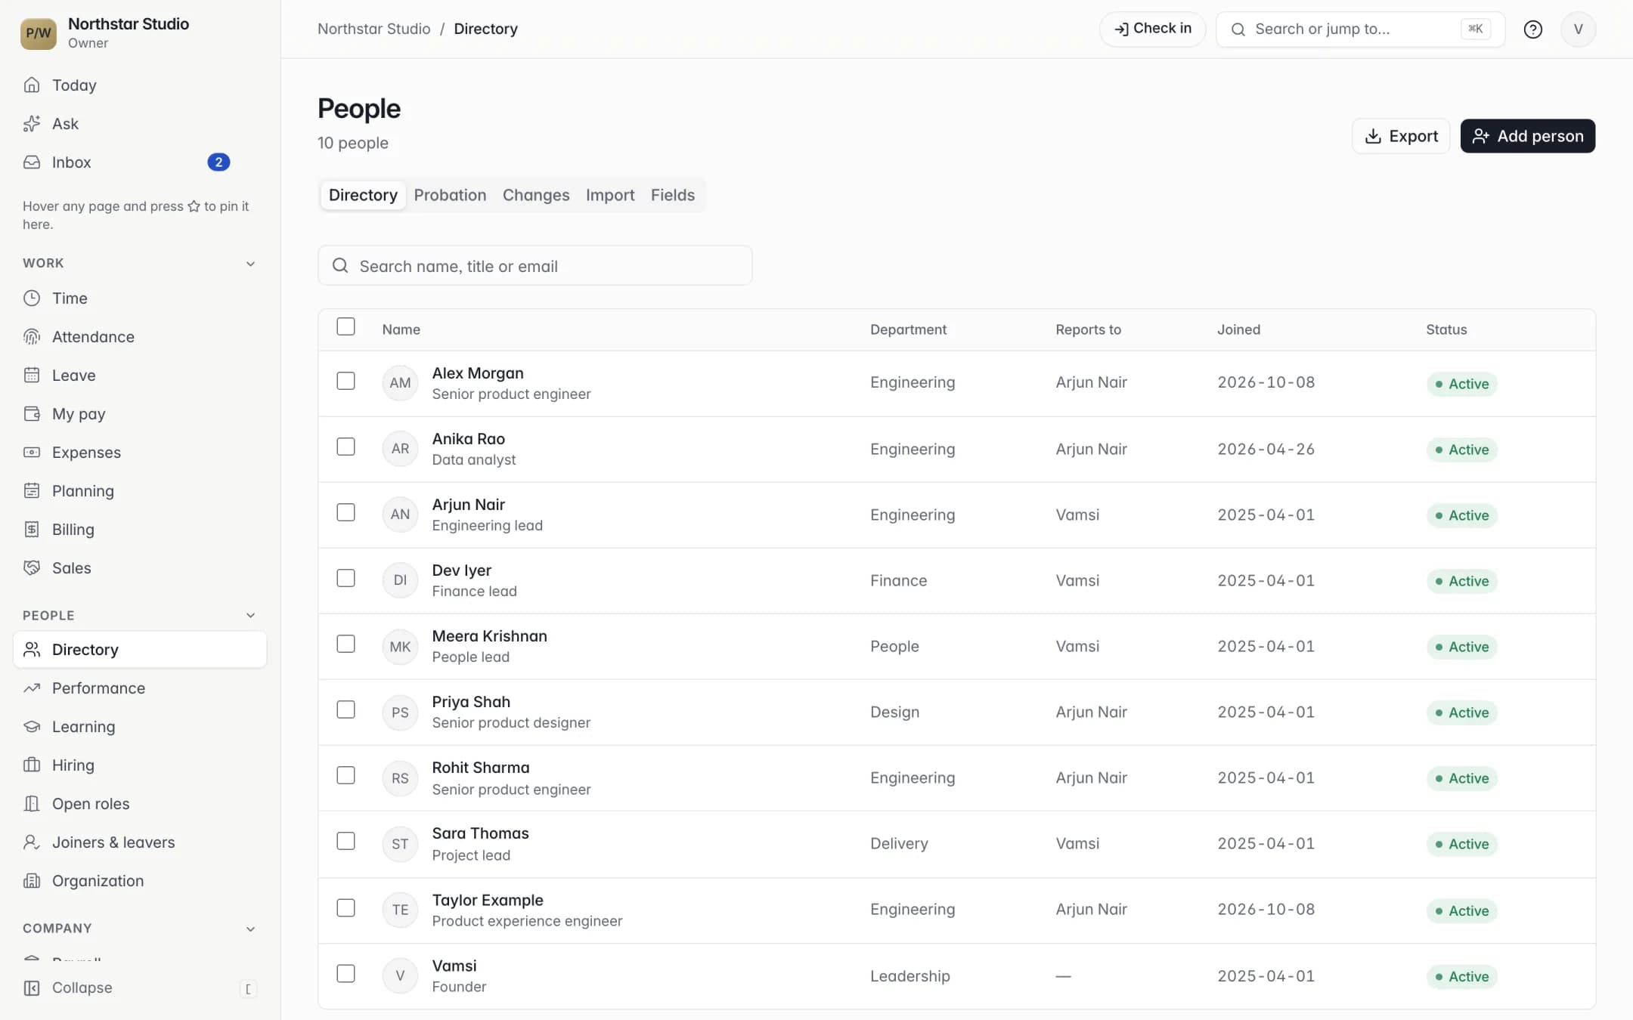Image resolution: width=1633 pixels, height=1020 pixels.
Task: Collapse the WORK section chevron
Action: 250,264
